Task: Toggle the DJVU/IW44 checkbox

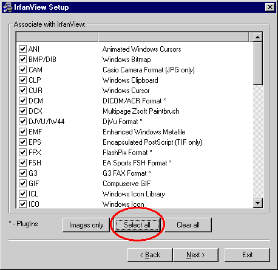Action: [22, 122]
